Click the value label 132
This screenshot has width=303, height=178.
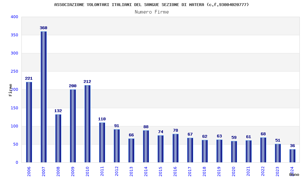[58, 111]
